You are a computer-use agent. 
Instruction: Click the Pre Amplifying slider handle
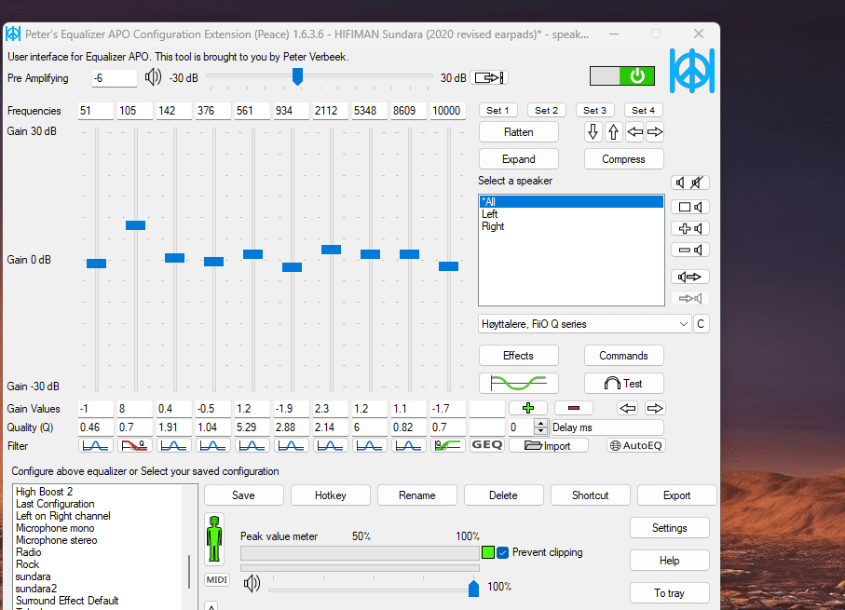coord(297,76)
